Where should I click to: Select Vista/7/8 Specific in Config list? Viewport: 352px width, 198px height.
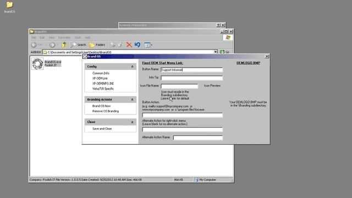click(x=103, y=89)
